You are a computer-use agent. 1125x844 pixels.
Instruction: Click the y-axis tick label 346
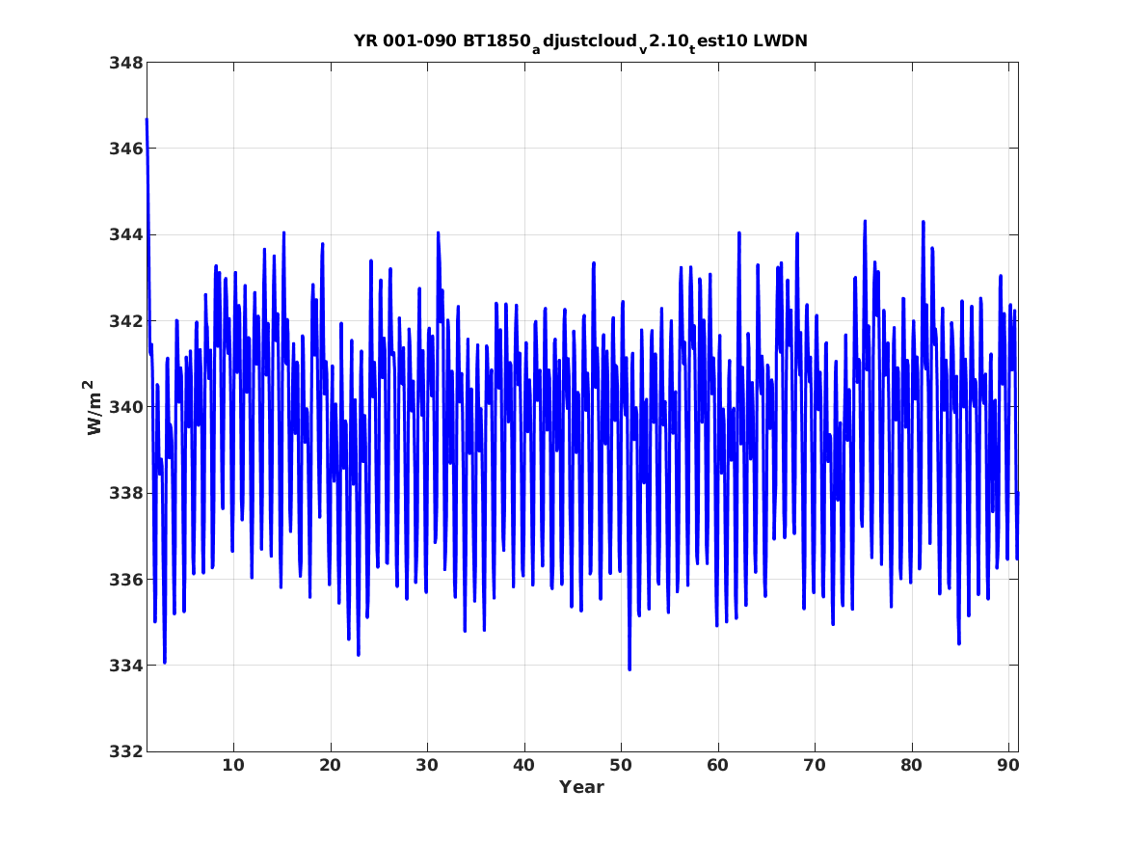tap(125, 149)
